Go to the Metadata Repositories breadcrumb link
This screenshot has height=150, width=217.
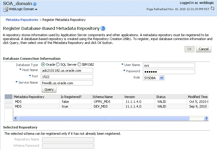(22, 20)
